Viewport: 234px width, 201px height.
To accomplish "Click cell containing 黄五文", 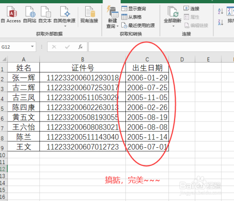I will [x=23, y=117].
